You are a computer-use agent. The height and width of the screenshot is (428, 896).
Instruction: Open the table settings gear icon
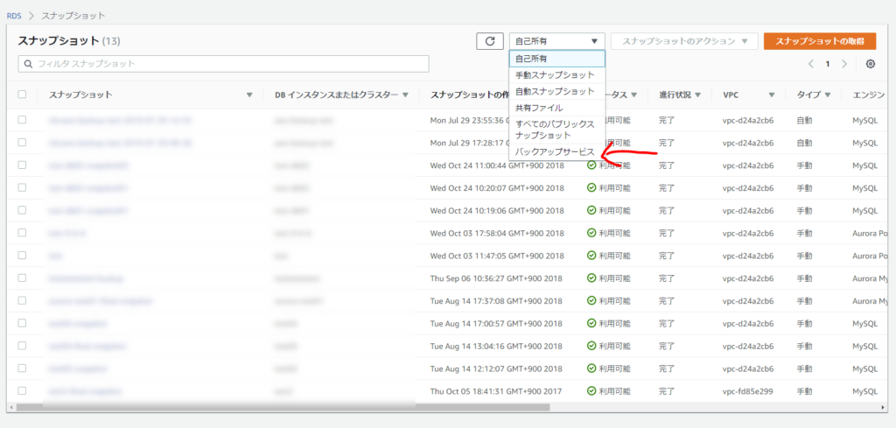click(870, 64)
